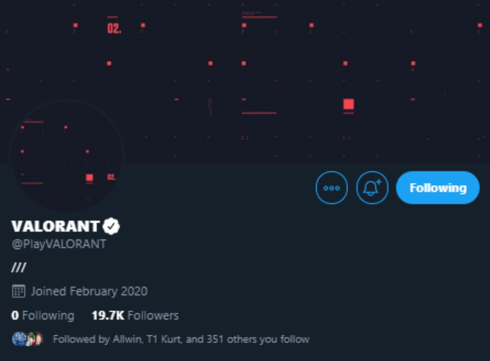Turn on tweet notifications bell
This screenshot has height=361, width=490.
click(x=372, y=188)
